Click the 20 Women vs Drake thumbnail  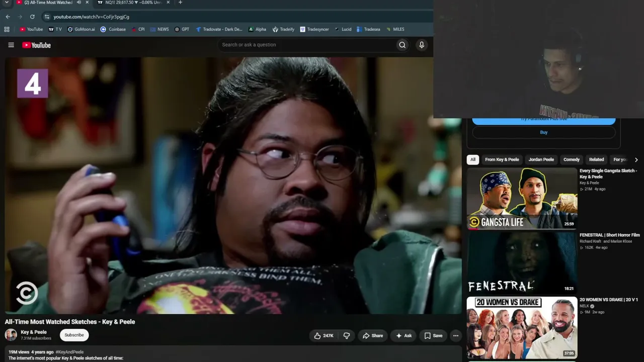(x=522, y=327)
